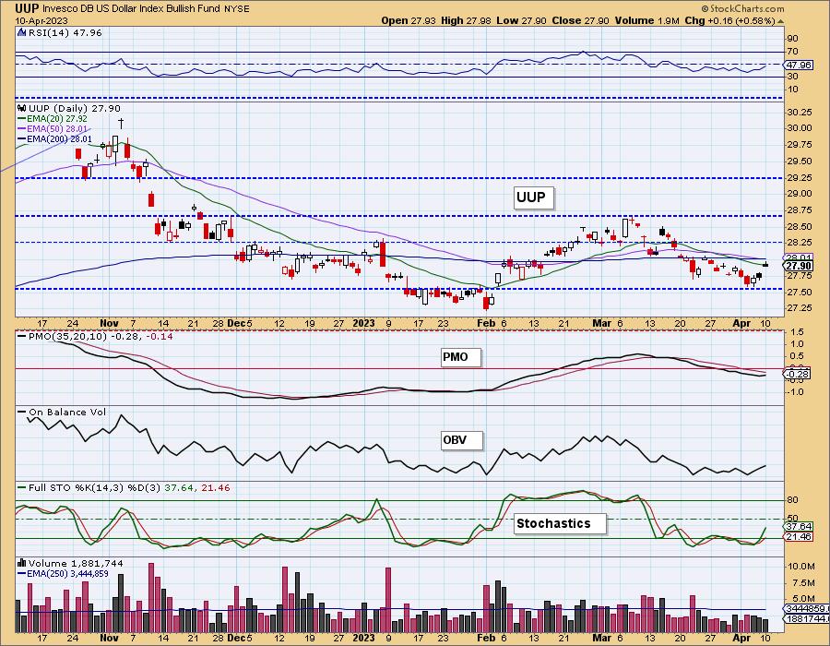Click the 'RSI(14) 47.96' legend text
The width and height of the screenshot is (830, 646).
(x=65, y=32)
